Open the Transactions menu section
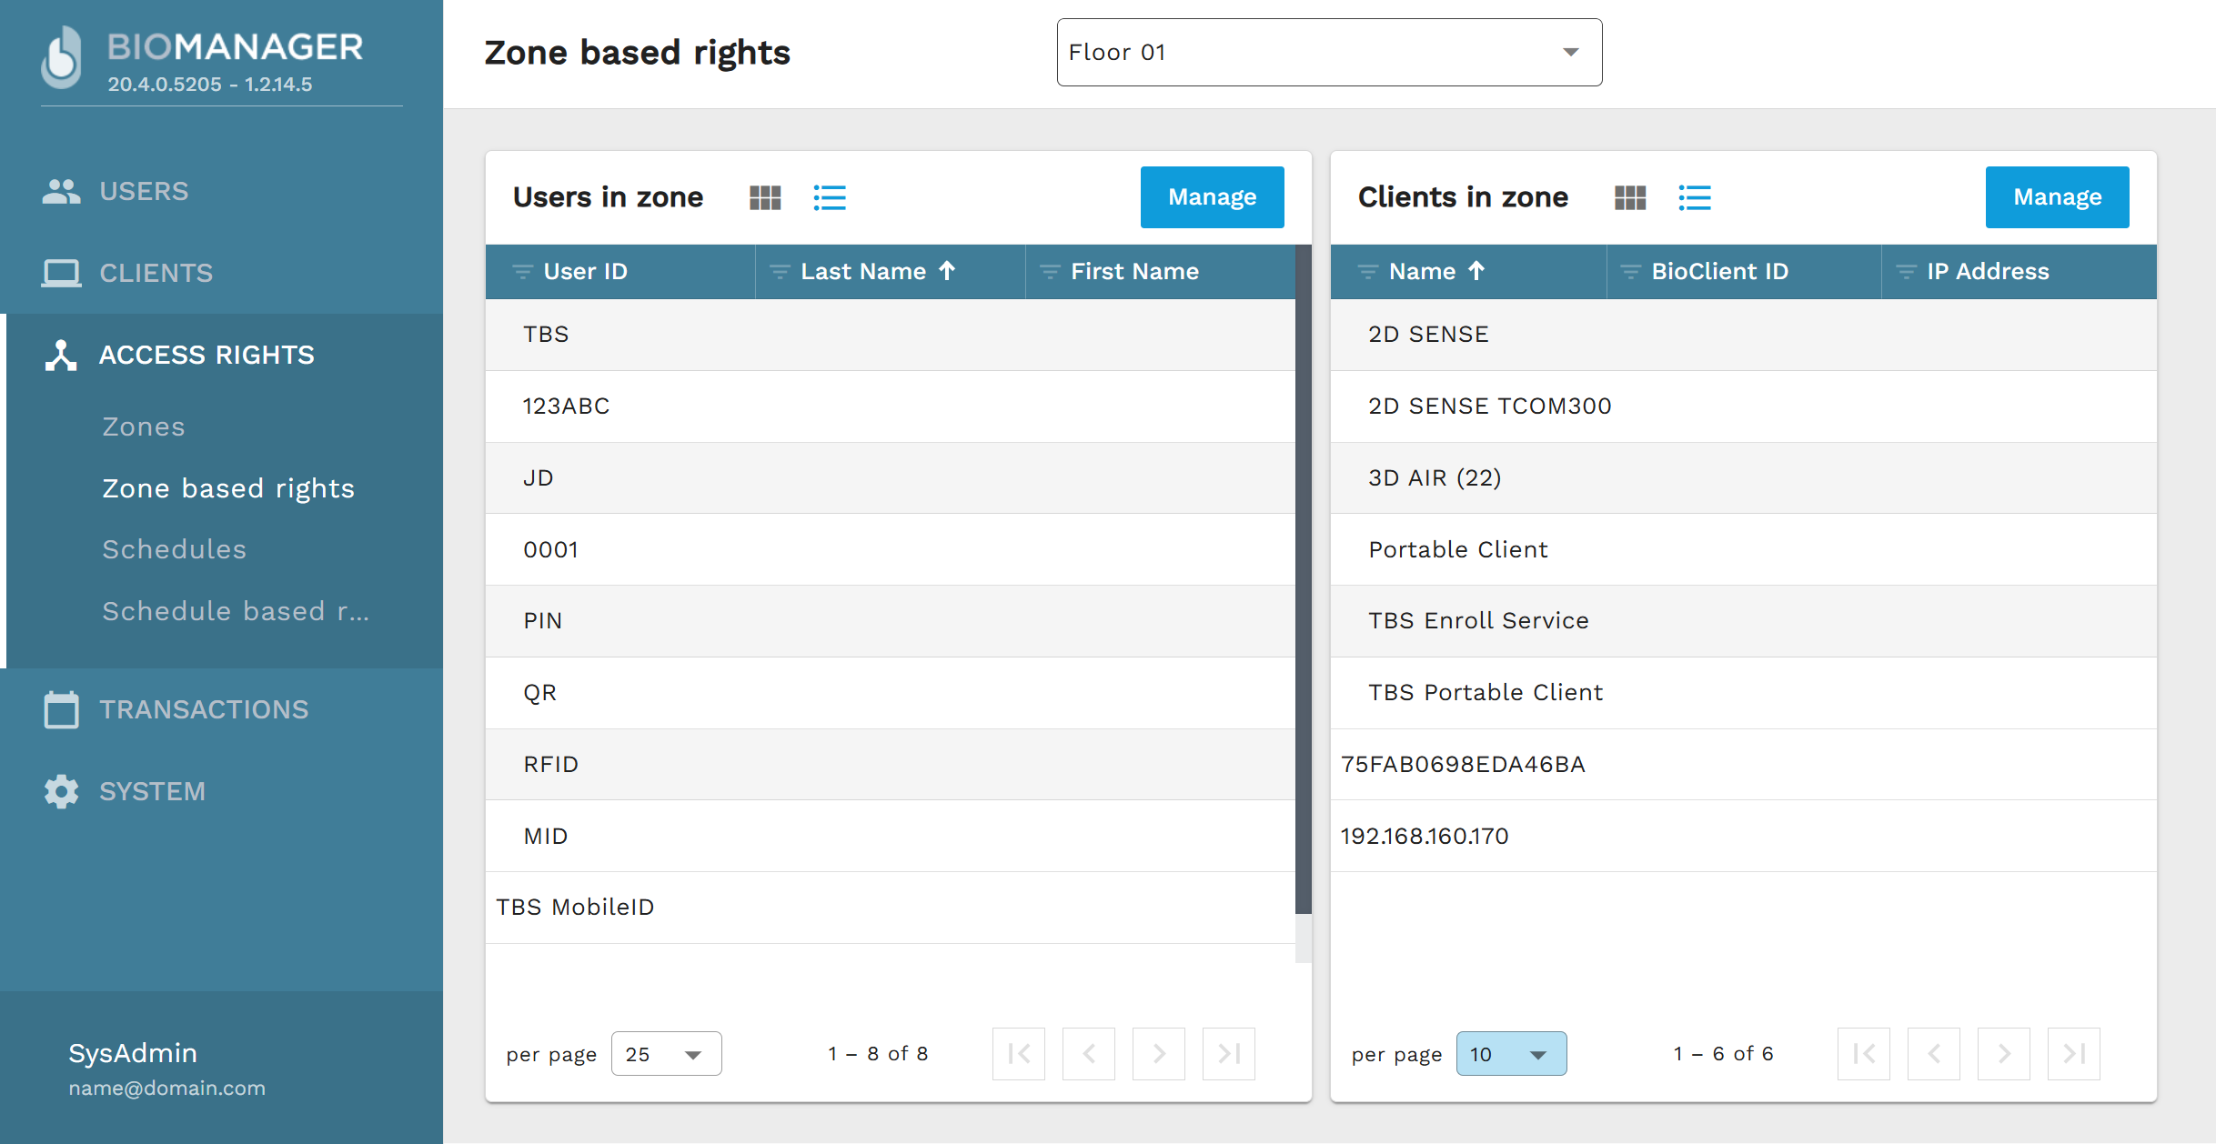 pyautogui.click(x=204, y=709)
